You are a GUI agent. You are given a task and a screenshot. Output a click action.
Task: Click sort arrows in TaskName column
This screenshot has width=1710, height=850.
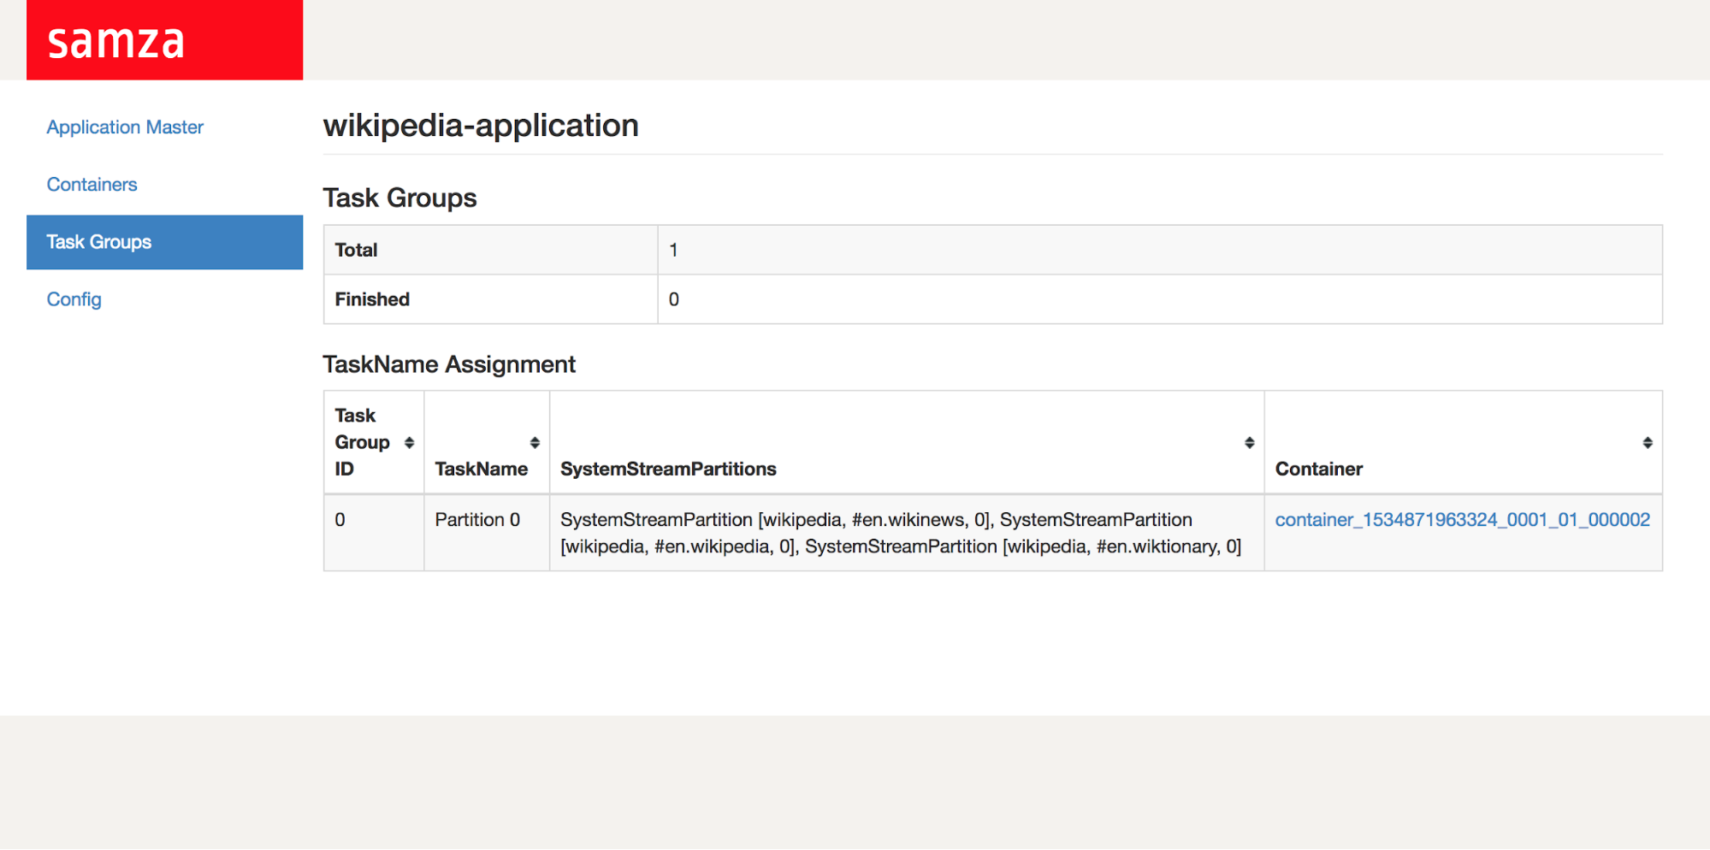(x=535, y=442)
